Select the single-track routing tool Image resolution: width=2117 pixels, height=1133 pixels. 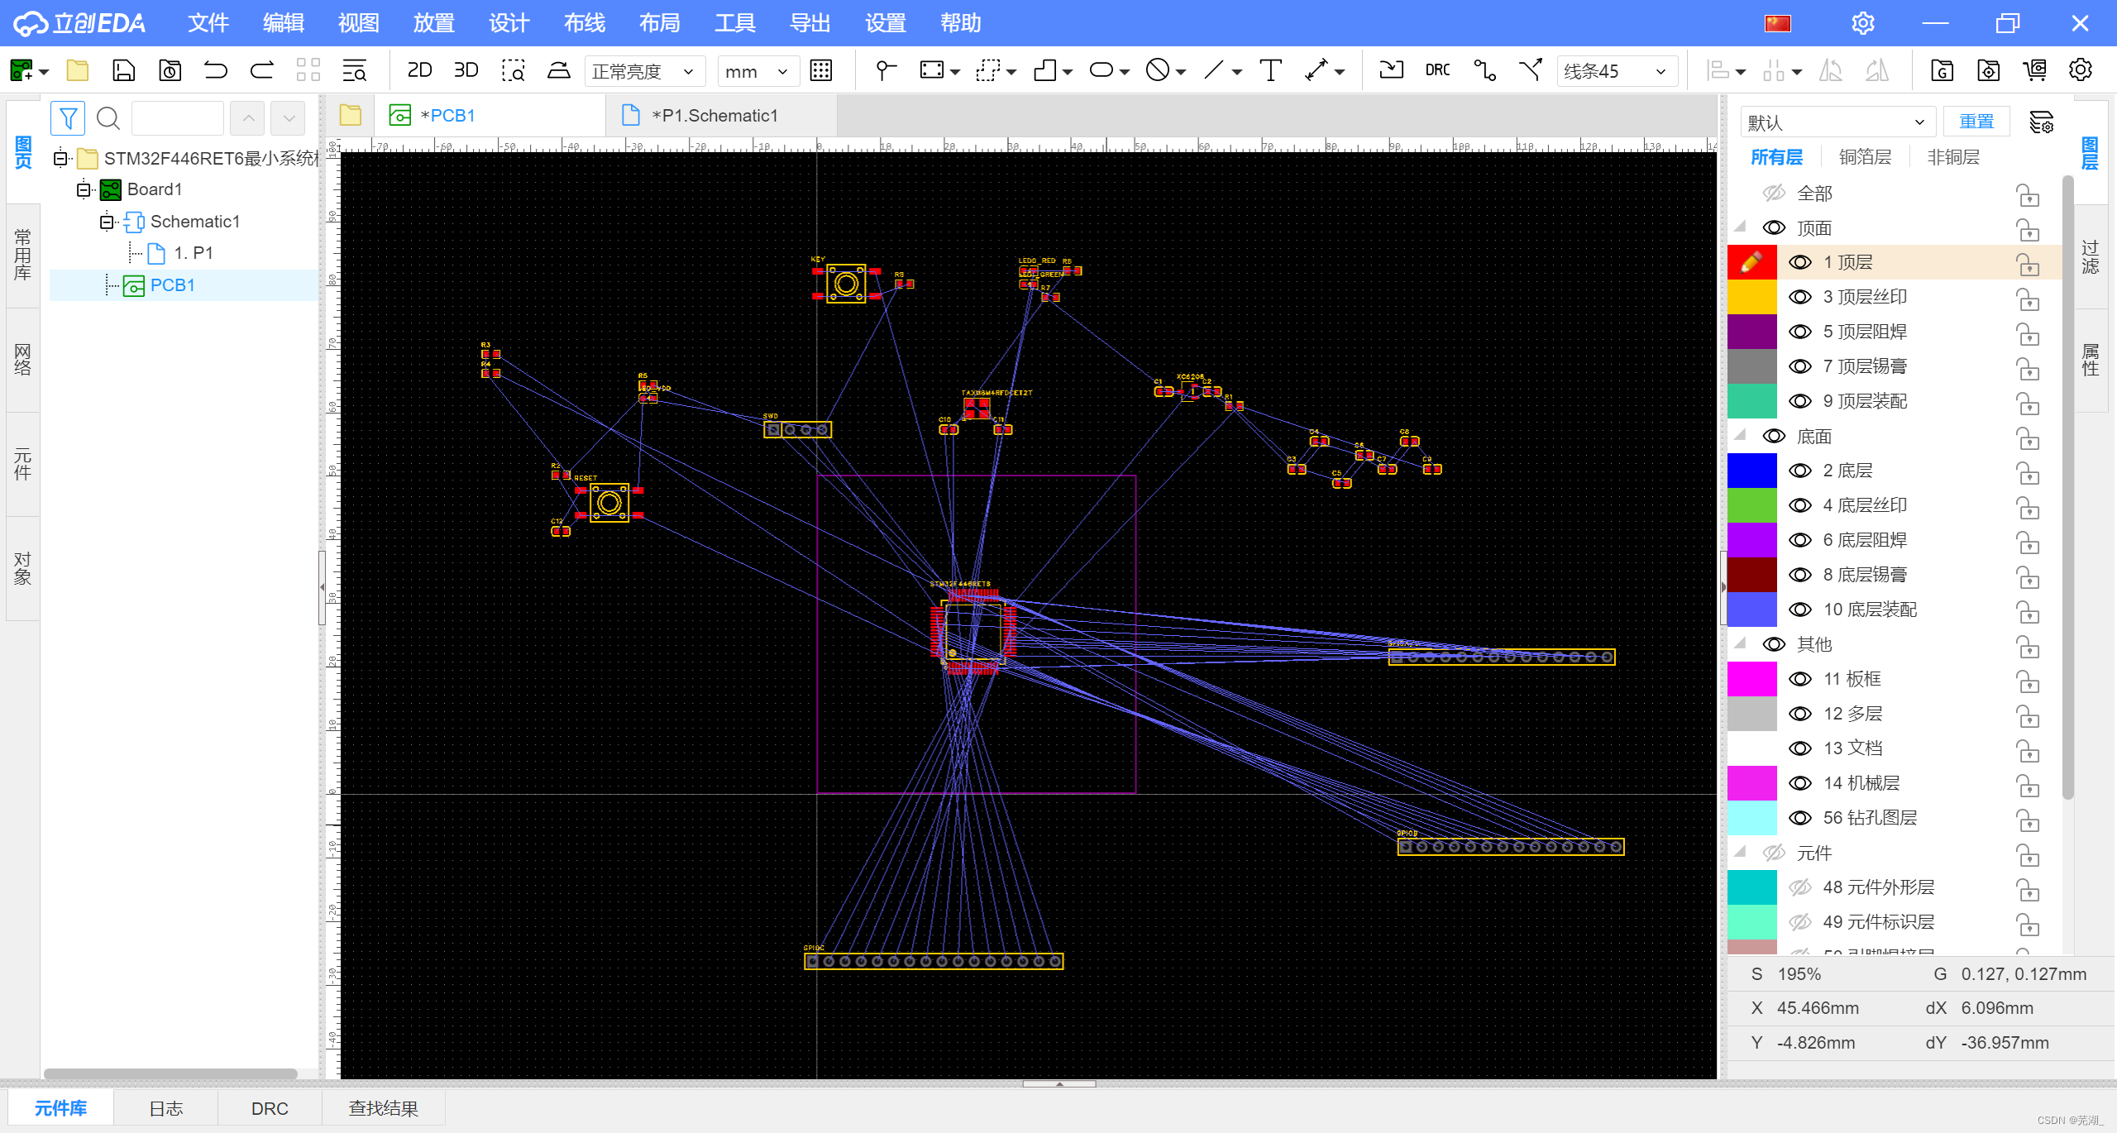pos(1484,70)
